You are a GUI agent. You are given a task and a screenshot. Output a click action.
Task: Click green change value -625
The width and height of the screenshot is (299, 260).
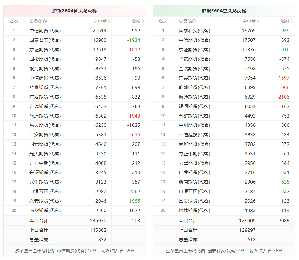(x=284, y=182)
